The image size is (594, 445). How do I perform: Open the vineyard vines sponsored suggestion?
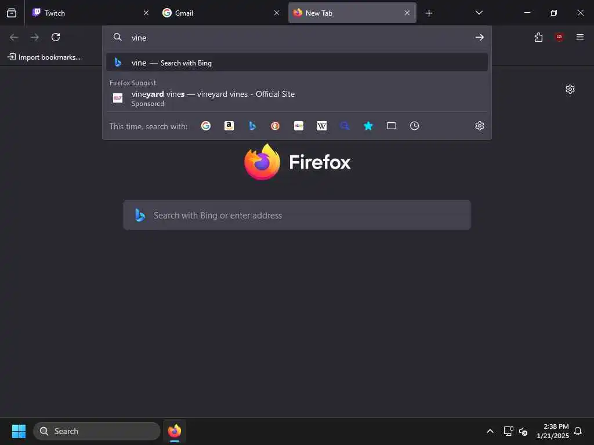tap(297, 99)
